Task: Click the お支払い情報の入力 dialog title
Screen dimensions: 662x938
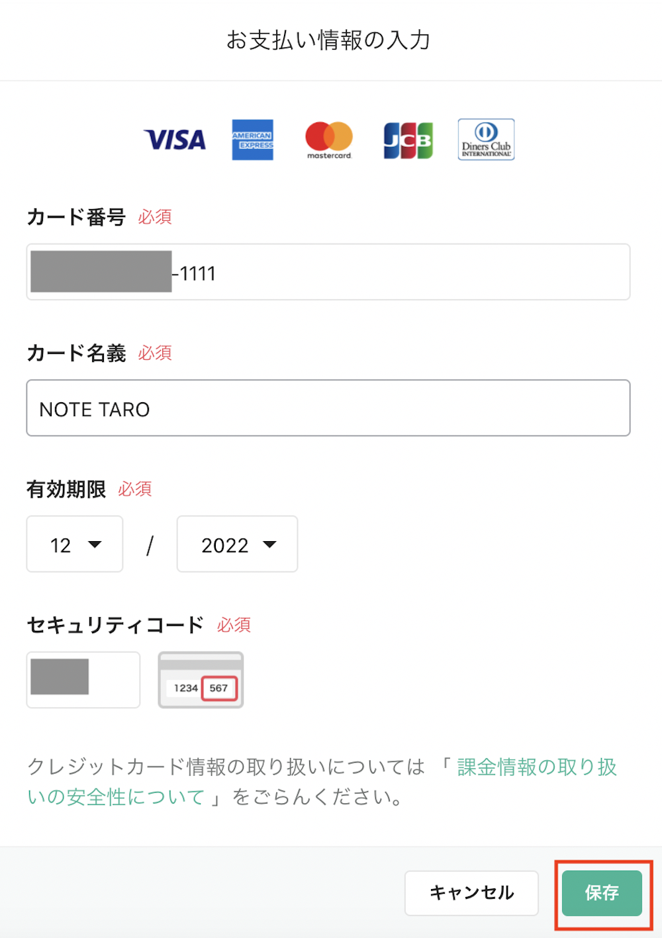Action: (329, 40)
